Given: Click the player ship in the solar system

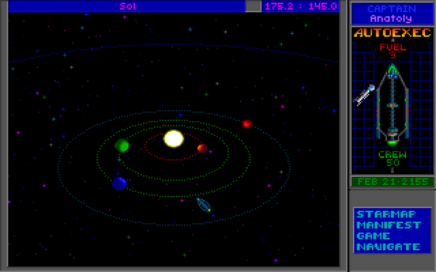Looking at the screenshot, I should [x=203, y=205].
